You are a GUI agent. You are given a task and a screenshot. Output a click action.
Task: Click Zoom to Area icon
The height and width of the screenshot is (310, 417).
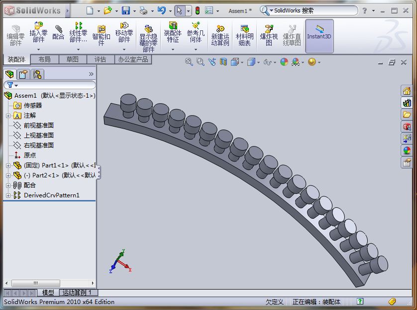(200, 62)
